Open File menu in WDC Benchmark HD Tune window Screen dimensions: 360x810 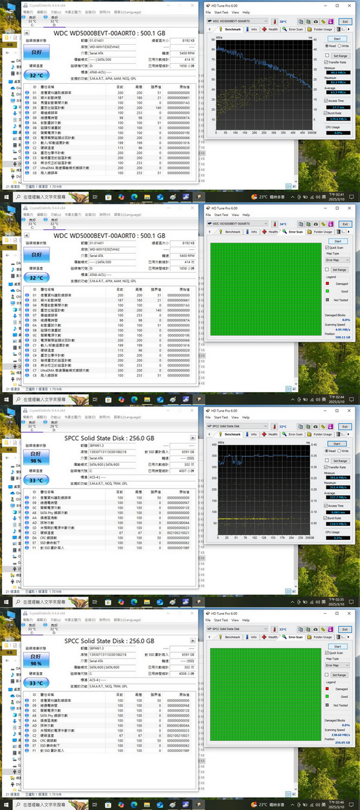click(208, 13)
